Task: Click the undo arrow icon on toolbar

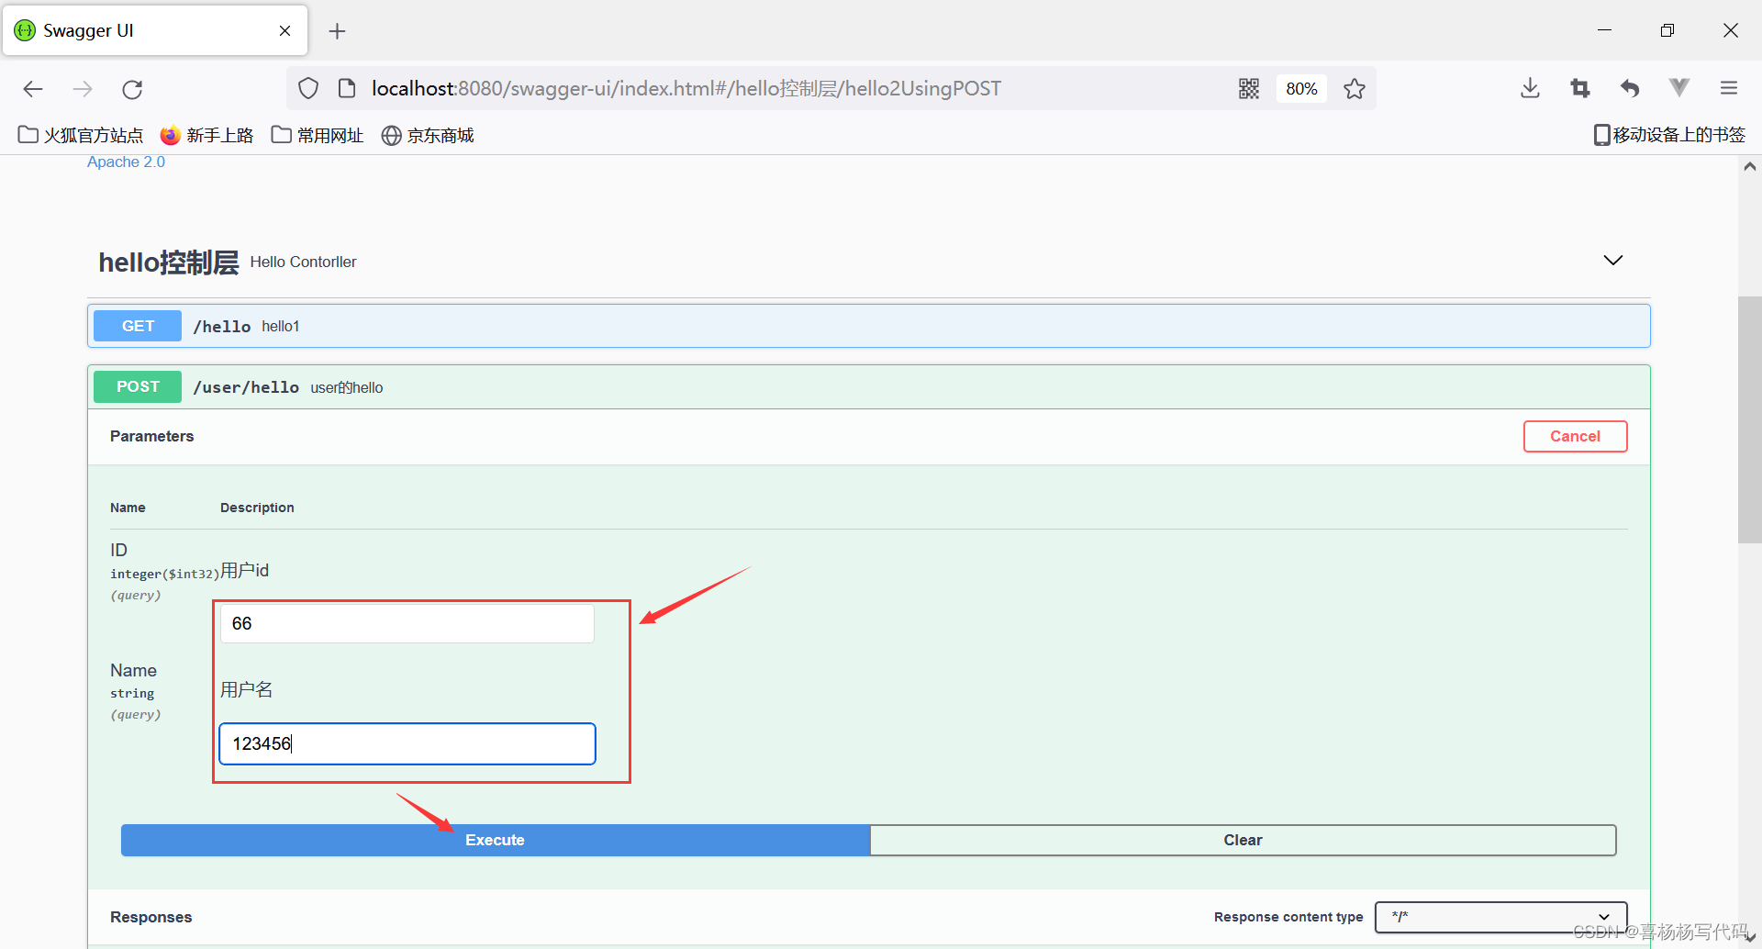Action: 1630,88
